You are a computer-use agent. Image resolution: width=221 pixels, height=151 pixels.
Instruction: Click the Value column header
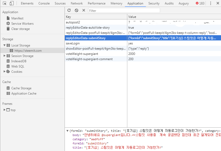[x=174, y=17]
